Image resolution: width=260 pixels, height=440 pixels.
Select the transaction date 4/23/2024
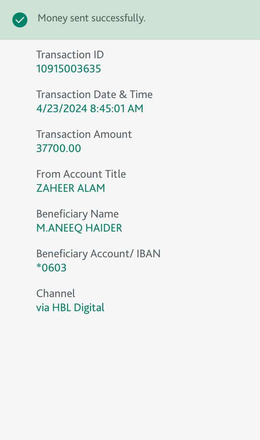(x=62, y=109)
